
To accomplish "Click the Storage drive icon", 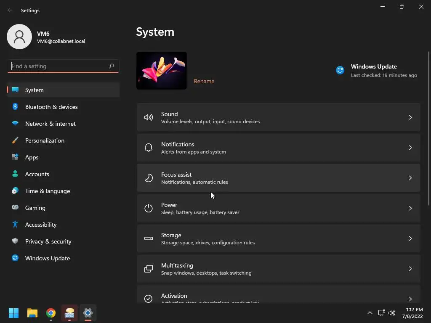I will point(149,238).
